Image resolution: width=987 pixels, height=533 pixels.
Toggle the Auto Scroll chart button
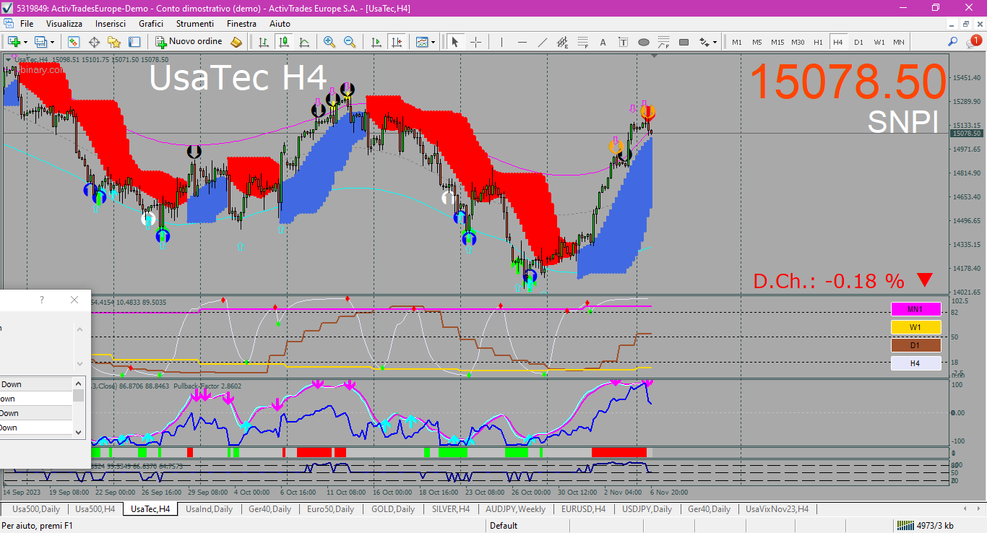[x=376, y=42]
